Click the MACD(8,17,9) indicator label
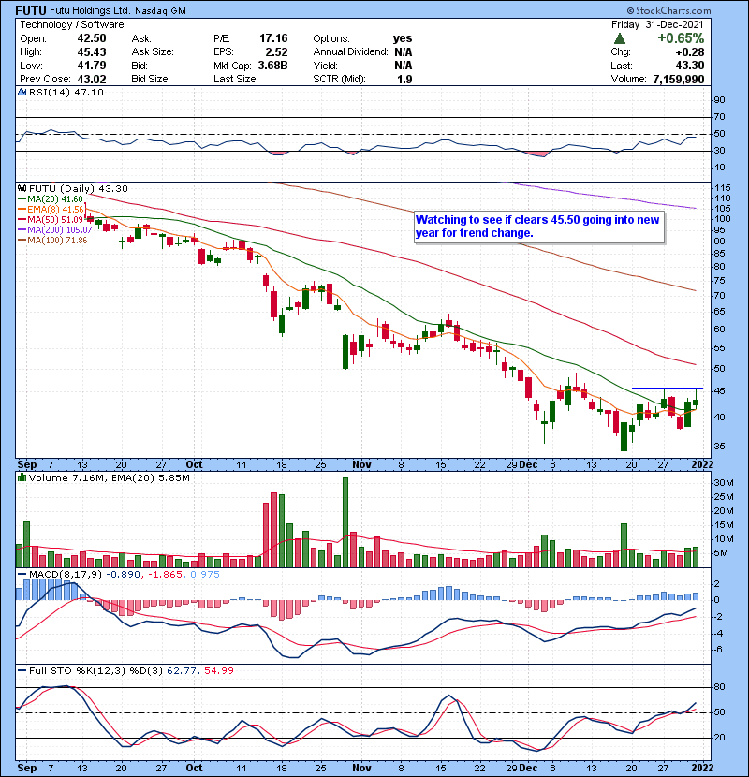 click(x=66, y=575)
